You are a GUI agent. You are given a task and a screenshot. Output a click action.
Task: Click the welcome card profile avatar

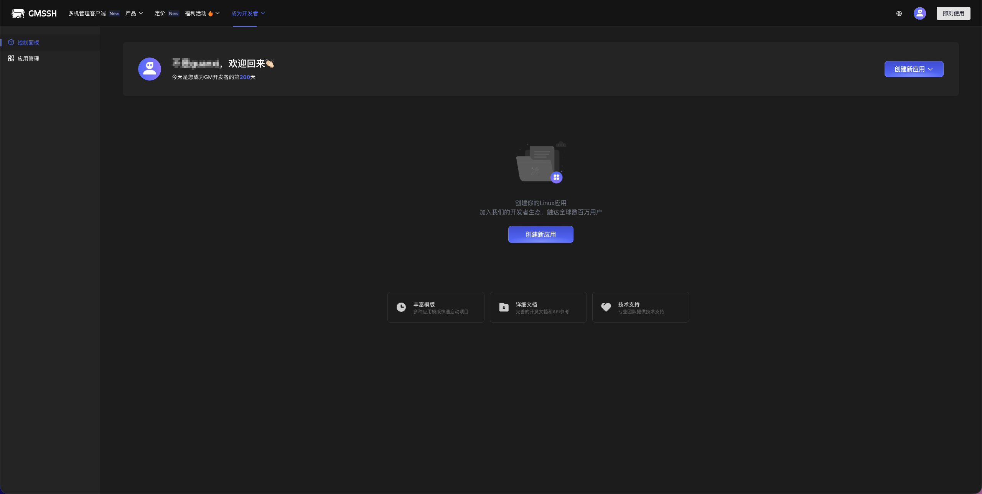click(149, 69)
